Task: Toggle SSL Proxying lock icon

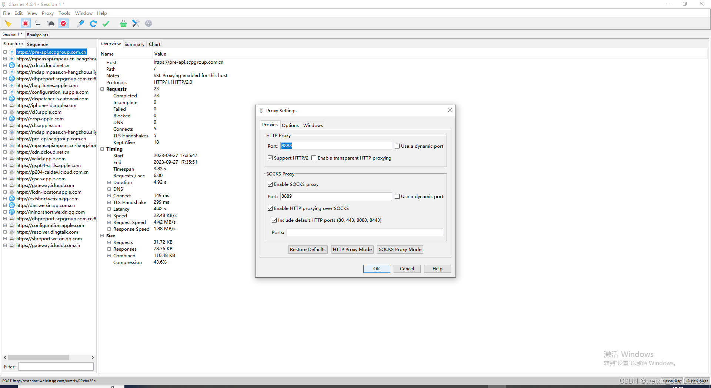Action: [38, 24]
